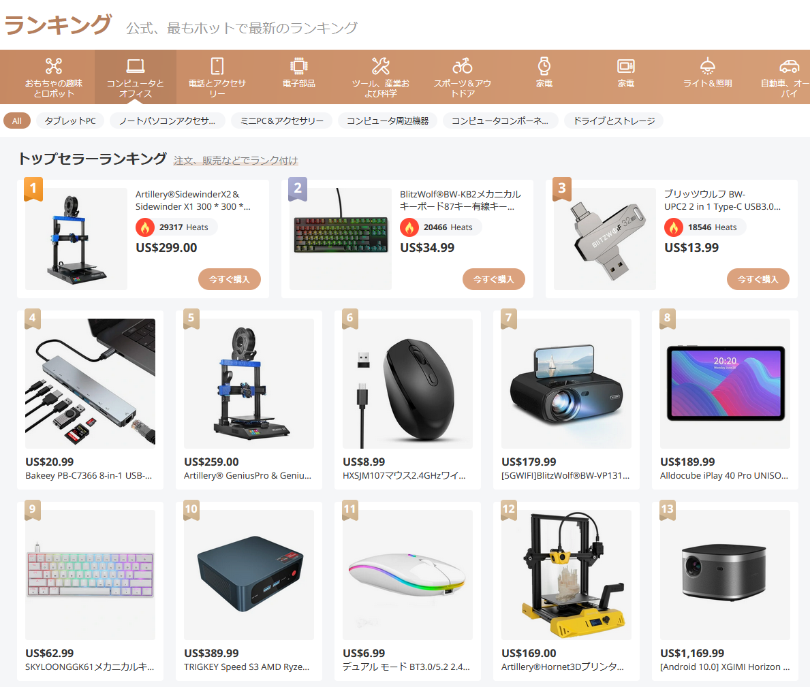Click the US$20.99 price
This screenshot has width=810, height=687.
50,462
